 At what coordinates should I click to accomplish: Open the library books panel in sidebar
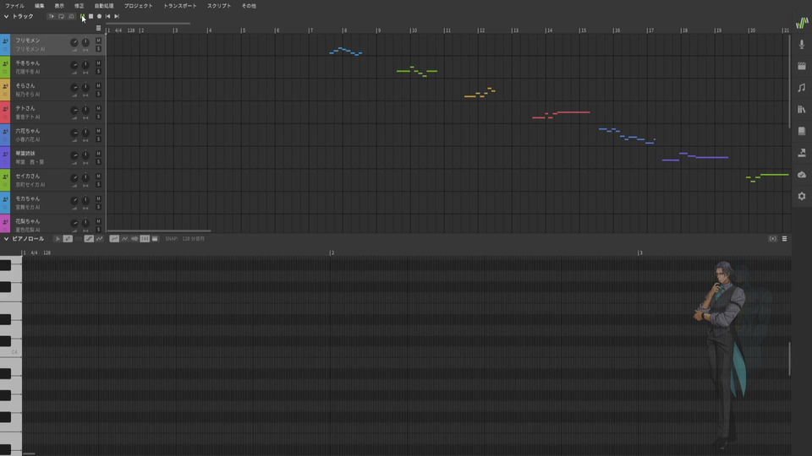tap(802, 110)
